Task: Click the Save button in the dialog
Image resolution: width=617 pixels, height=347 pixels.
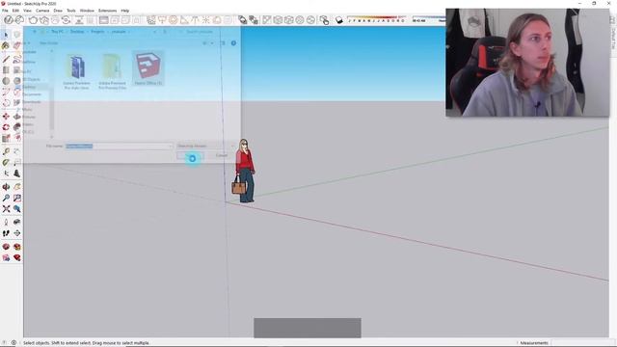Action: click(x=191, y=156)
